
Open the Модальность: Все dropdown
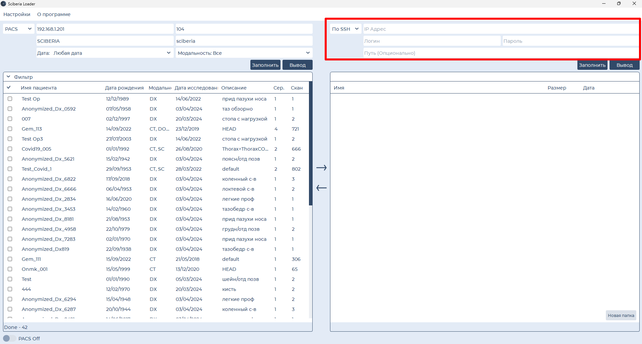244,53
